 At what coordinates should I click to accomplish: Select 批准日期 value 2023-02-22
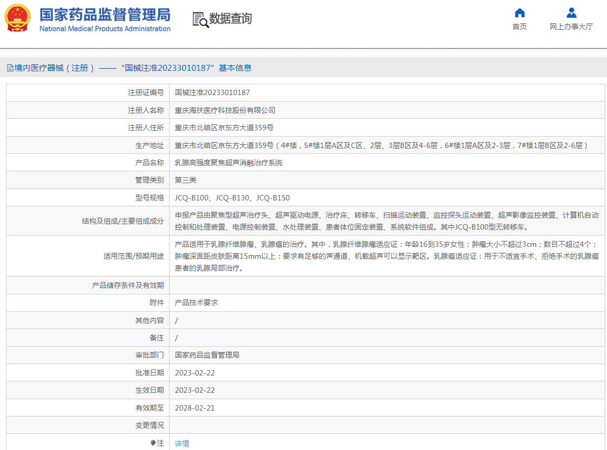point(195,373)
